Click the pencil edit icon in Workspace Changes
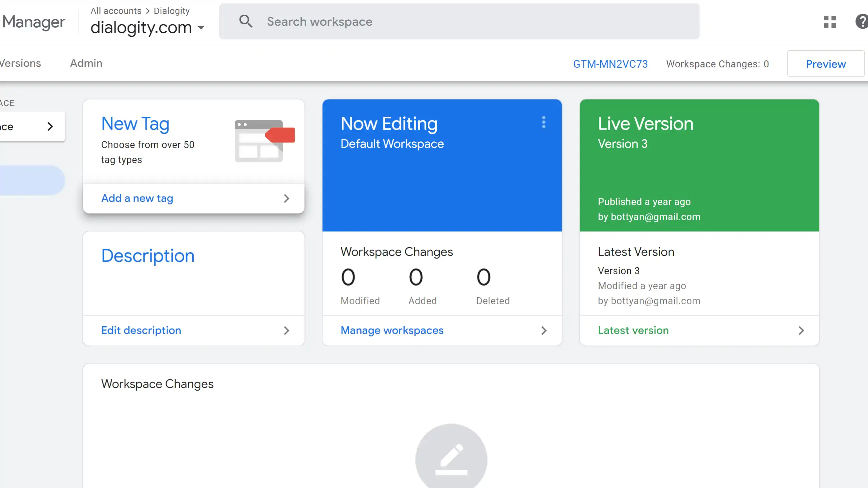Screen dimensions: 868x488 451,459
